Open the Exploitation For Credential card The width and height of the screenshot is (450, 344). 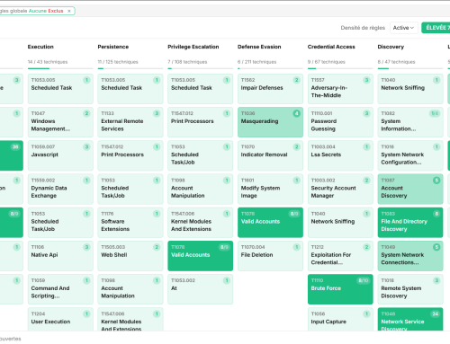click(340, 256)
